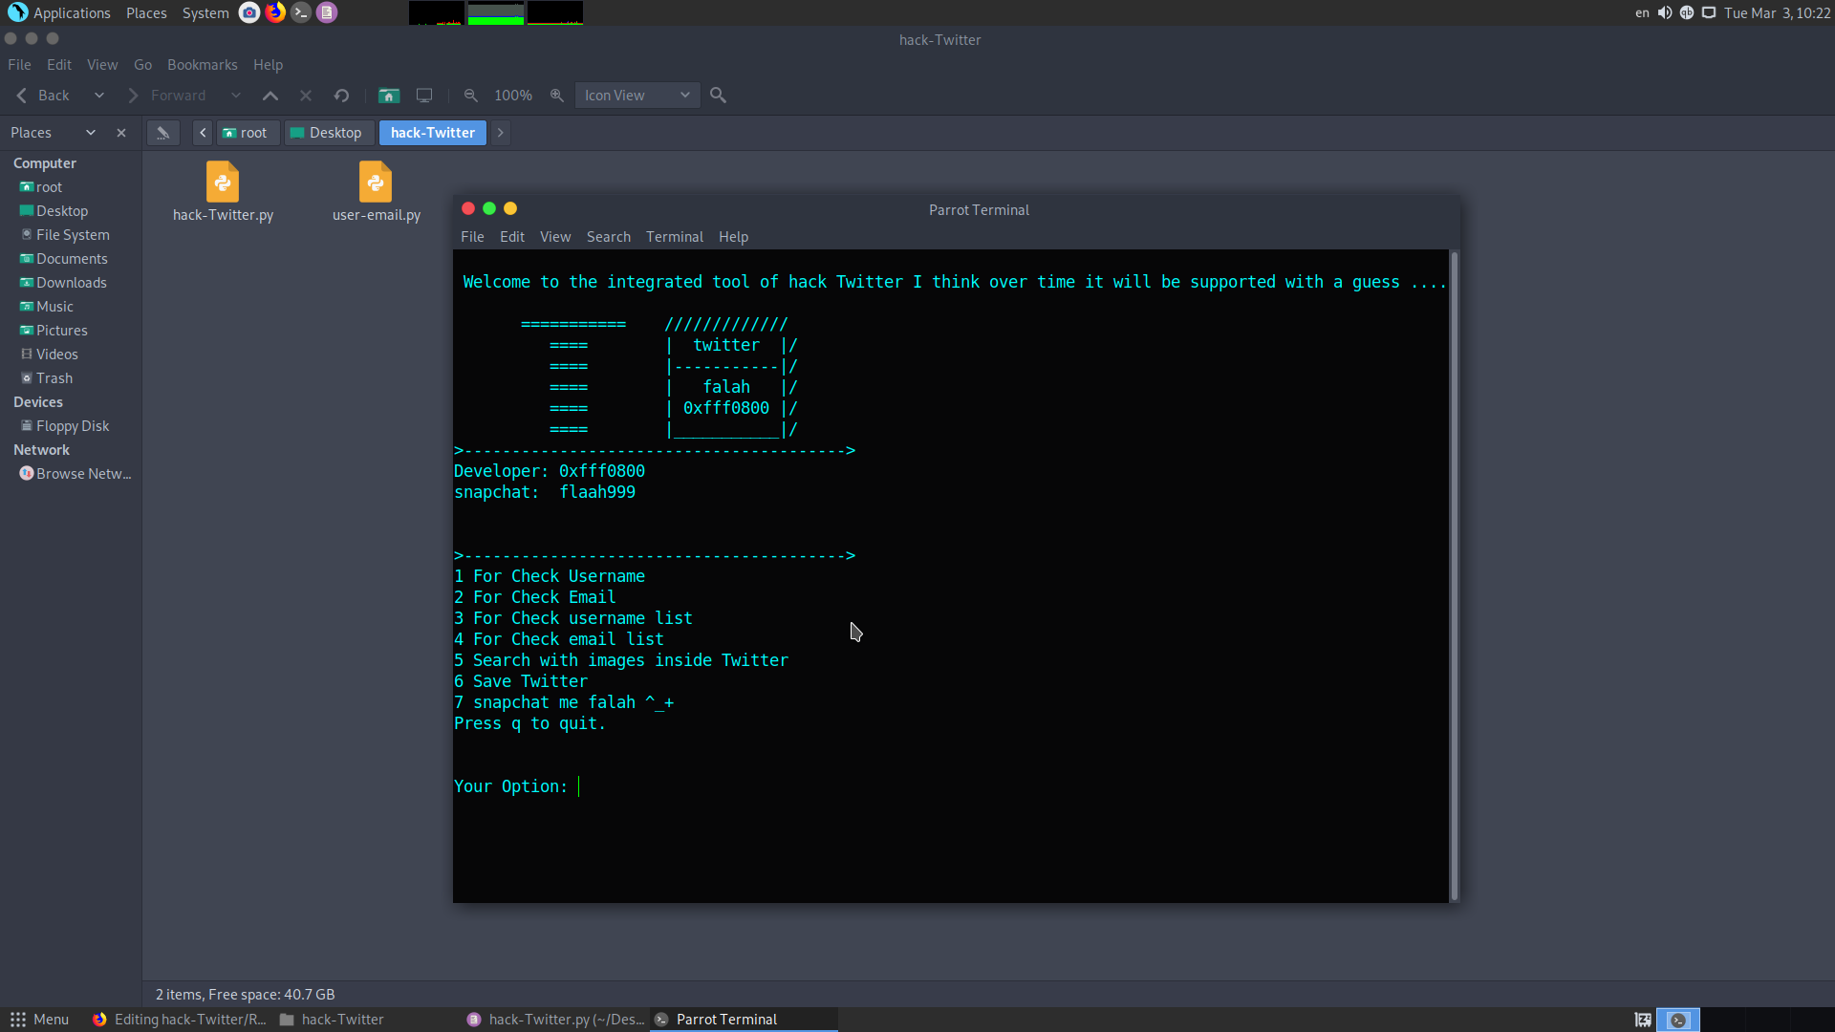The height and width of the screenshot is (1032, 1835).
Task: Go up to the parent folder
Action: point(270,96)
